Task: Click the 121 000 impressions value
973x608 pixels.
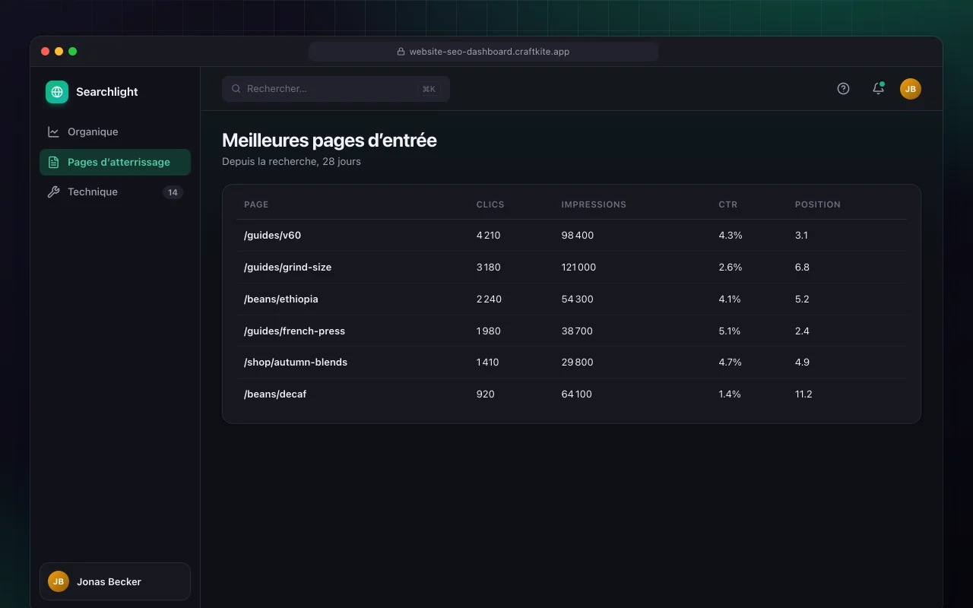Action: pyautogui.click(x=578, y=268)
